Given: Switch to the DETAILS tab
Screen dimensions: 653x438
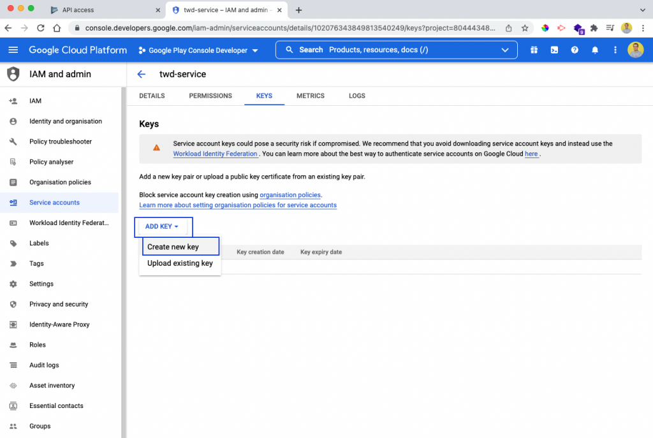Looking at the screenshot, I should (x=152, y=96).
